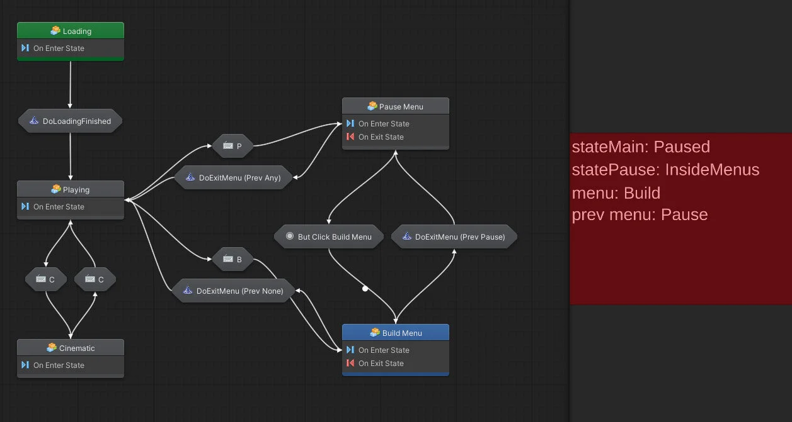This screenshot has height=422, width=792.
Task: Click the On Exit State icon in Pause Menu
Action: (x=351, y=137)
